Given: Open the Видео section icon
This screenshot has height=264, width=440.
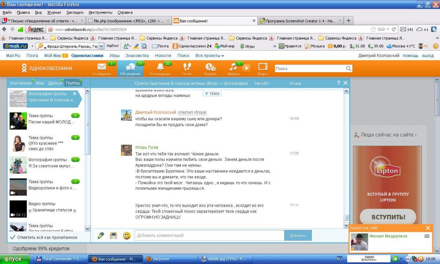Looking at the screenshot, I should [263, 67].
